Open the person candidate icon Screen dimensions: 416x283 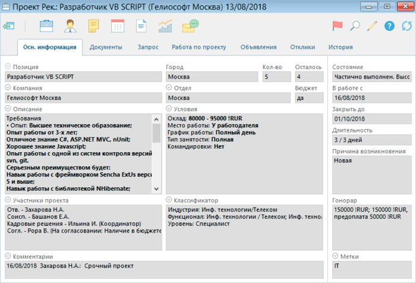click(70, 26)
